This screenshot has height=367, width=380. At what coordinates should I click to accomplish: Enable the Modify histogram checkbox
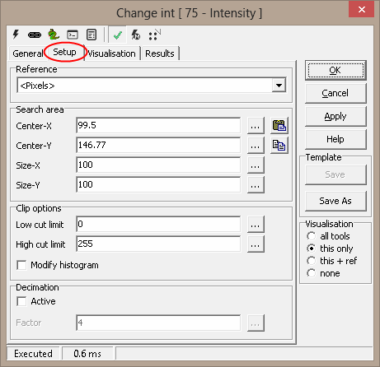(21, 265)
